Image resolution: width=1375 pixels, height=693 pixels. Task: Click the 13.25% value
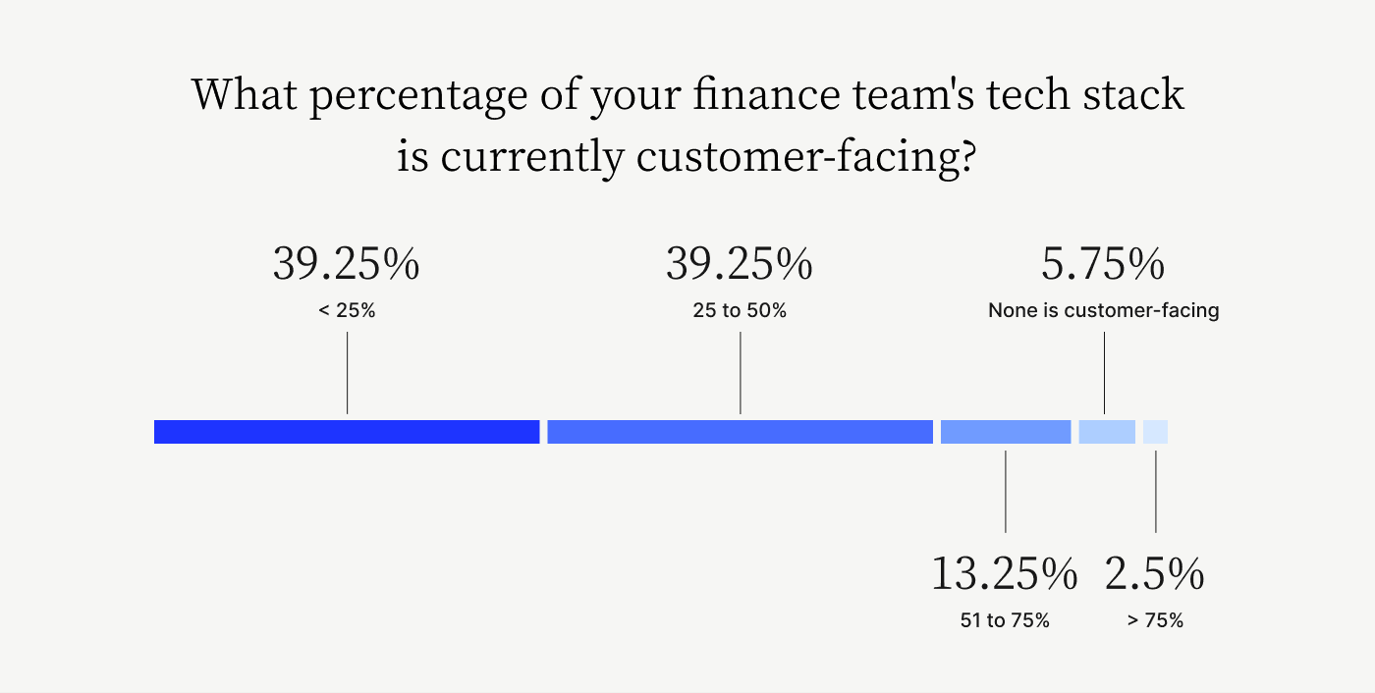click(x=1004, y=574)
